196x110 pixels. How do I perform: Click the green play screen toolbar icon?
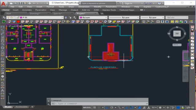coord(138,22)
